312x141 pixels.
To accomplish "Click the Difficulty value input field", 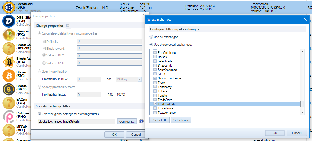I will pyautogui.click(x=110, y=41).
